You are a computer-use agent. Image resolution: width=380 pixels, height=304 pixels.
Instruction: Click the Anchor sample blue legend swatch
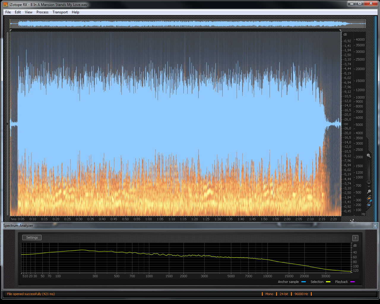click(x=303, y=282)
